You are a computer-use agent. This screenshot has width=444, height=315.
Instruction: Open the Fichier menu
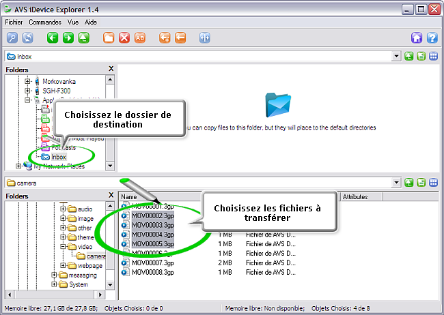coord(14,22)
